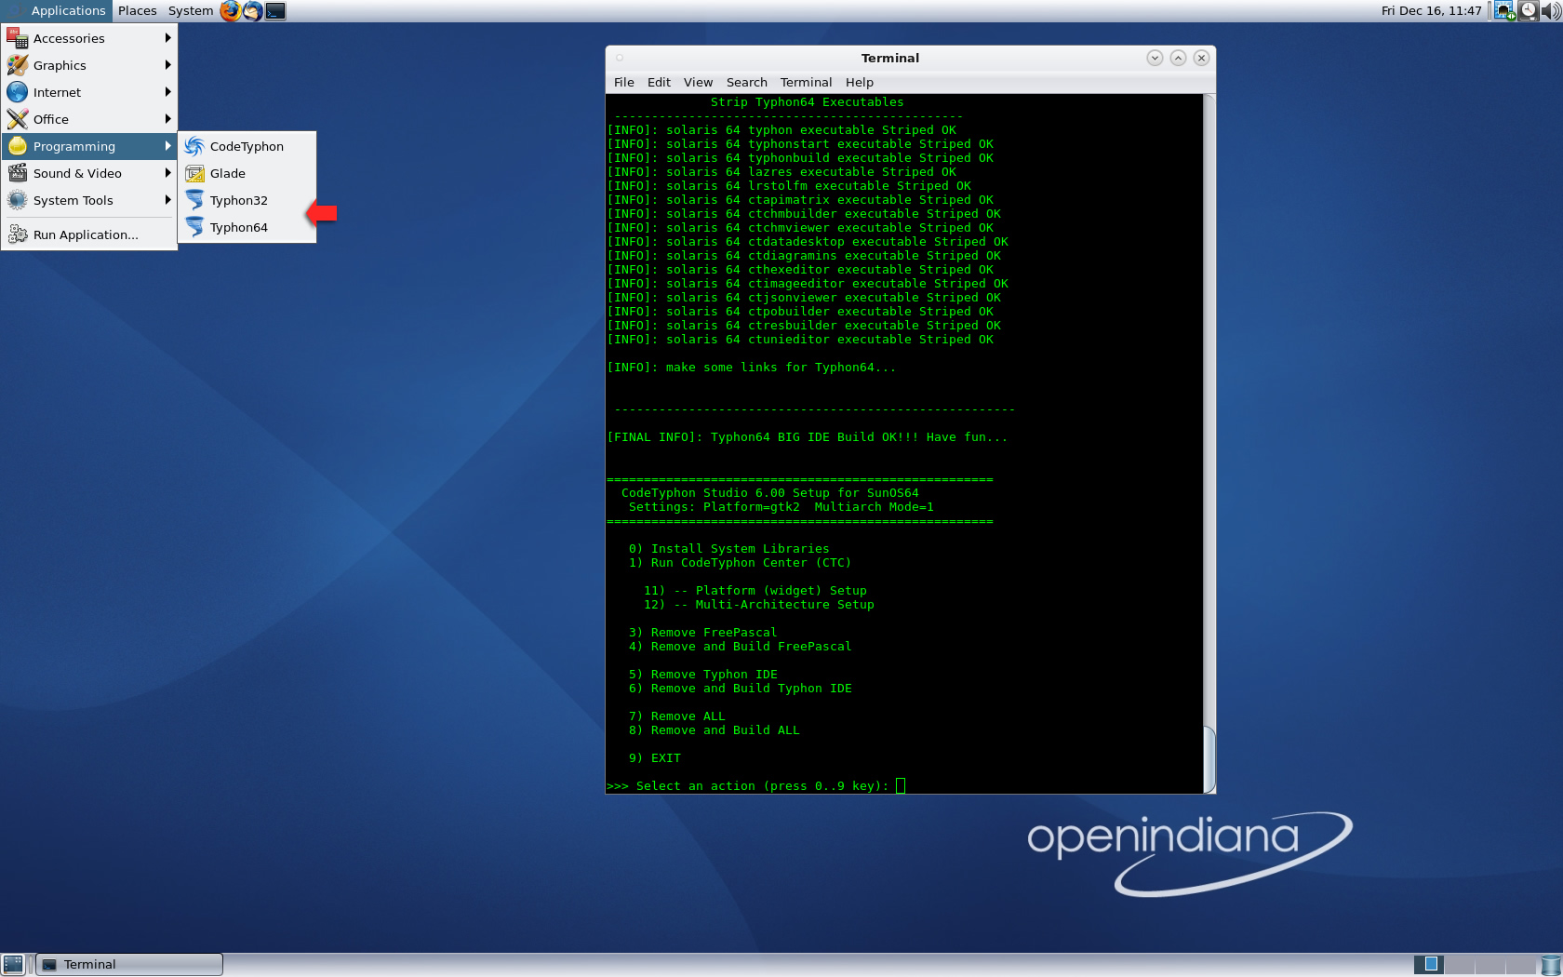Click the '5) Remove Typhon IDE' line
Viewport: 1563px width, 977px height.
pyautogui.click(x=702, y=675)
